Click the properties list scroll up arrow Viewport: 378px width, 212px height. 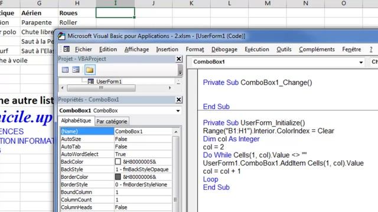pos(176,132)
